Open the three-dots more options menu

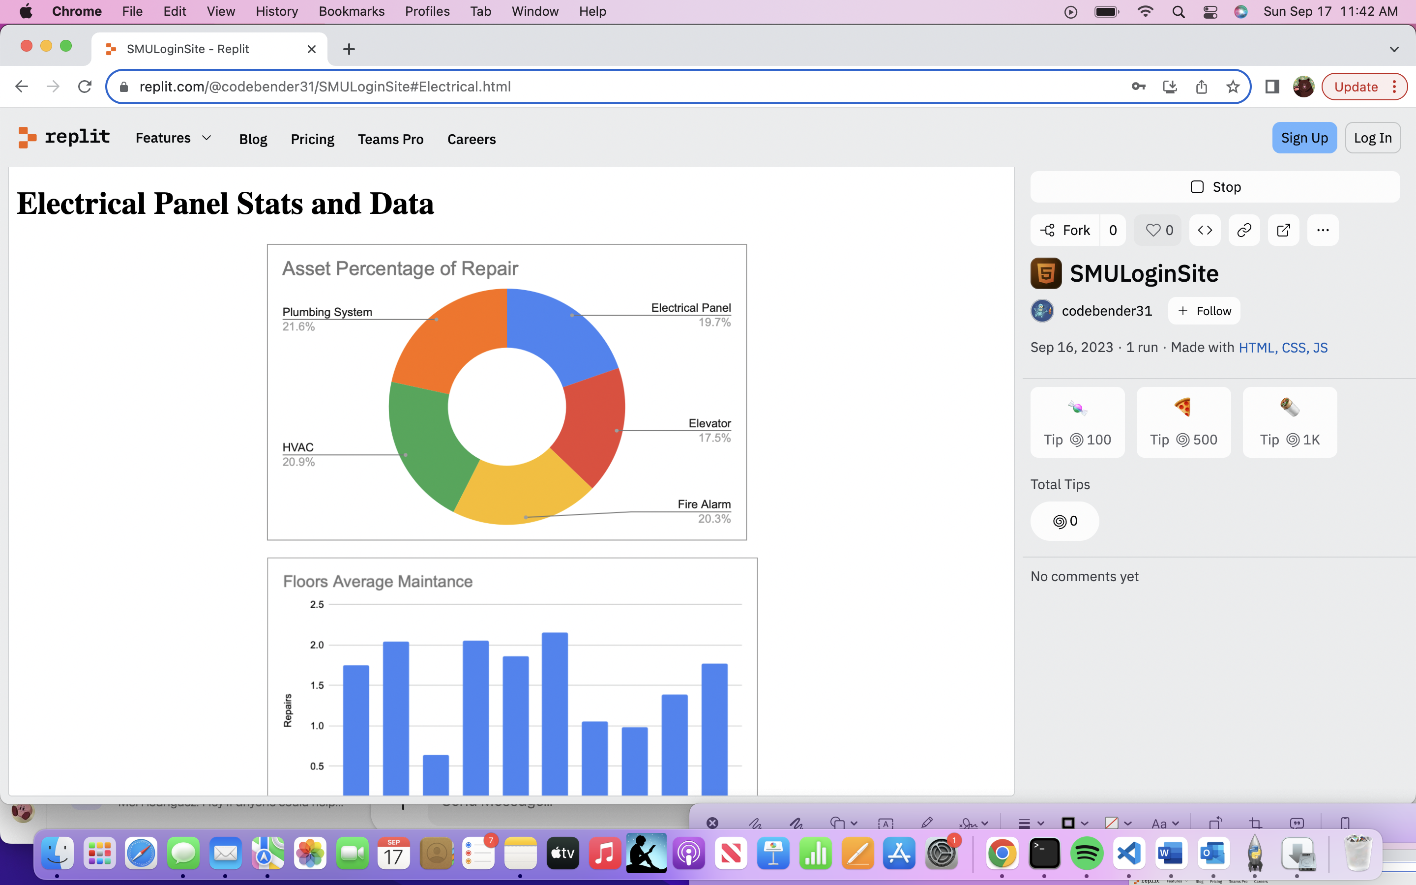[x=1323, y=230]
